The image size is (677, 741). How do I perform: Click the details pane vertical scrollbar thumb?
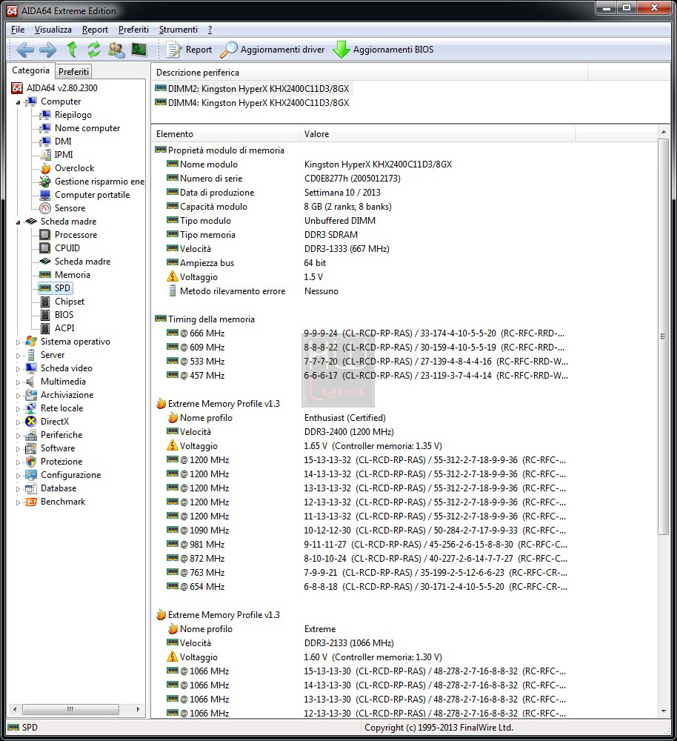(664, 336)
